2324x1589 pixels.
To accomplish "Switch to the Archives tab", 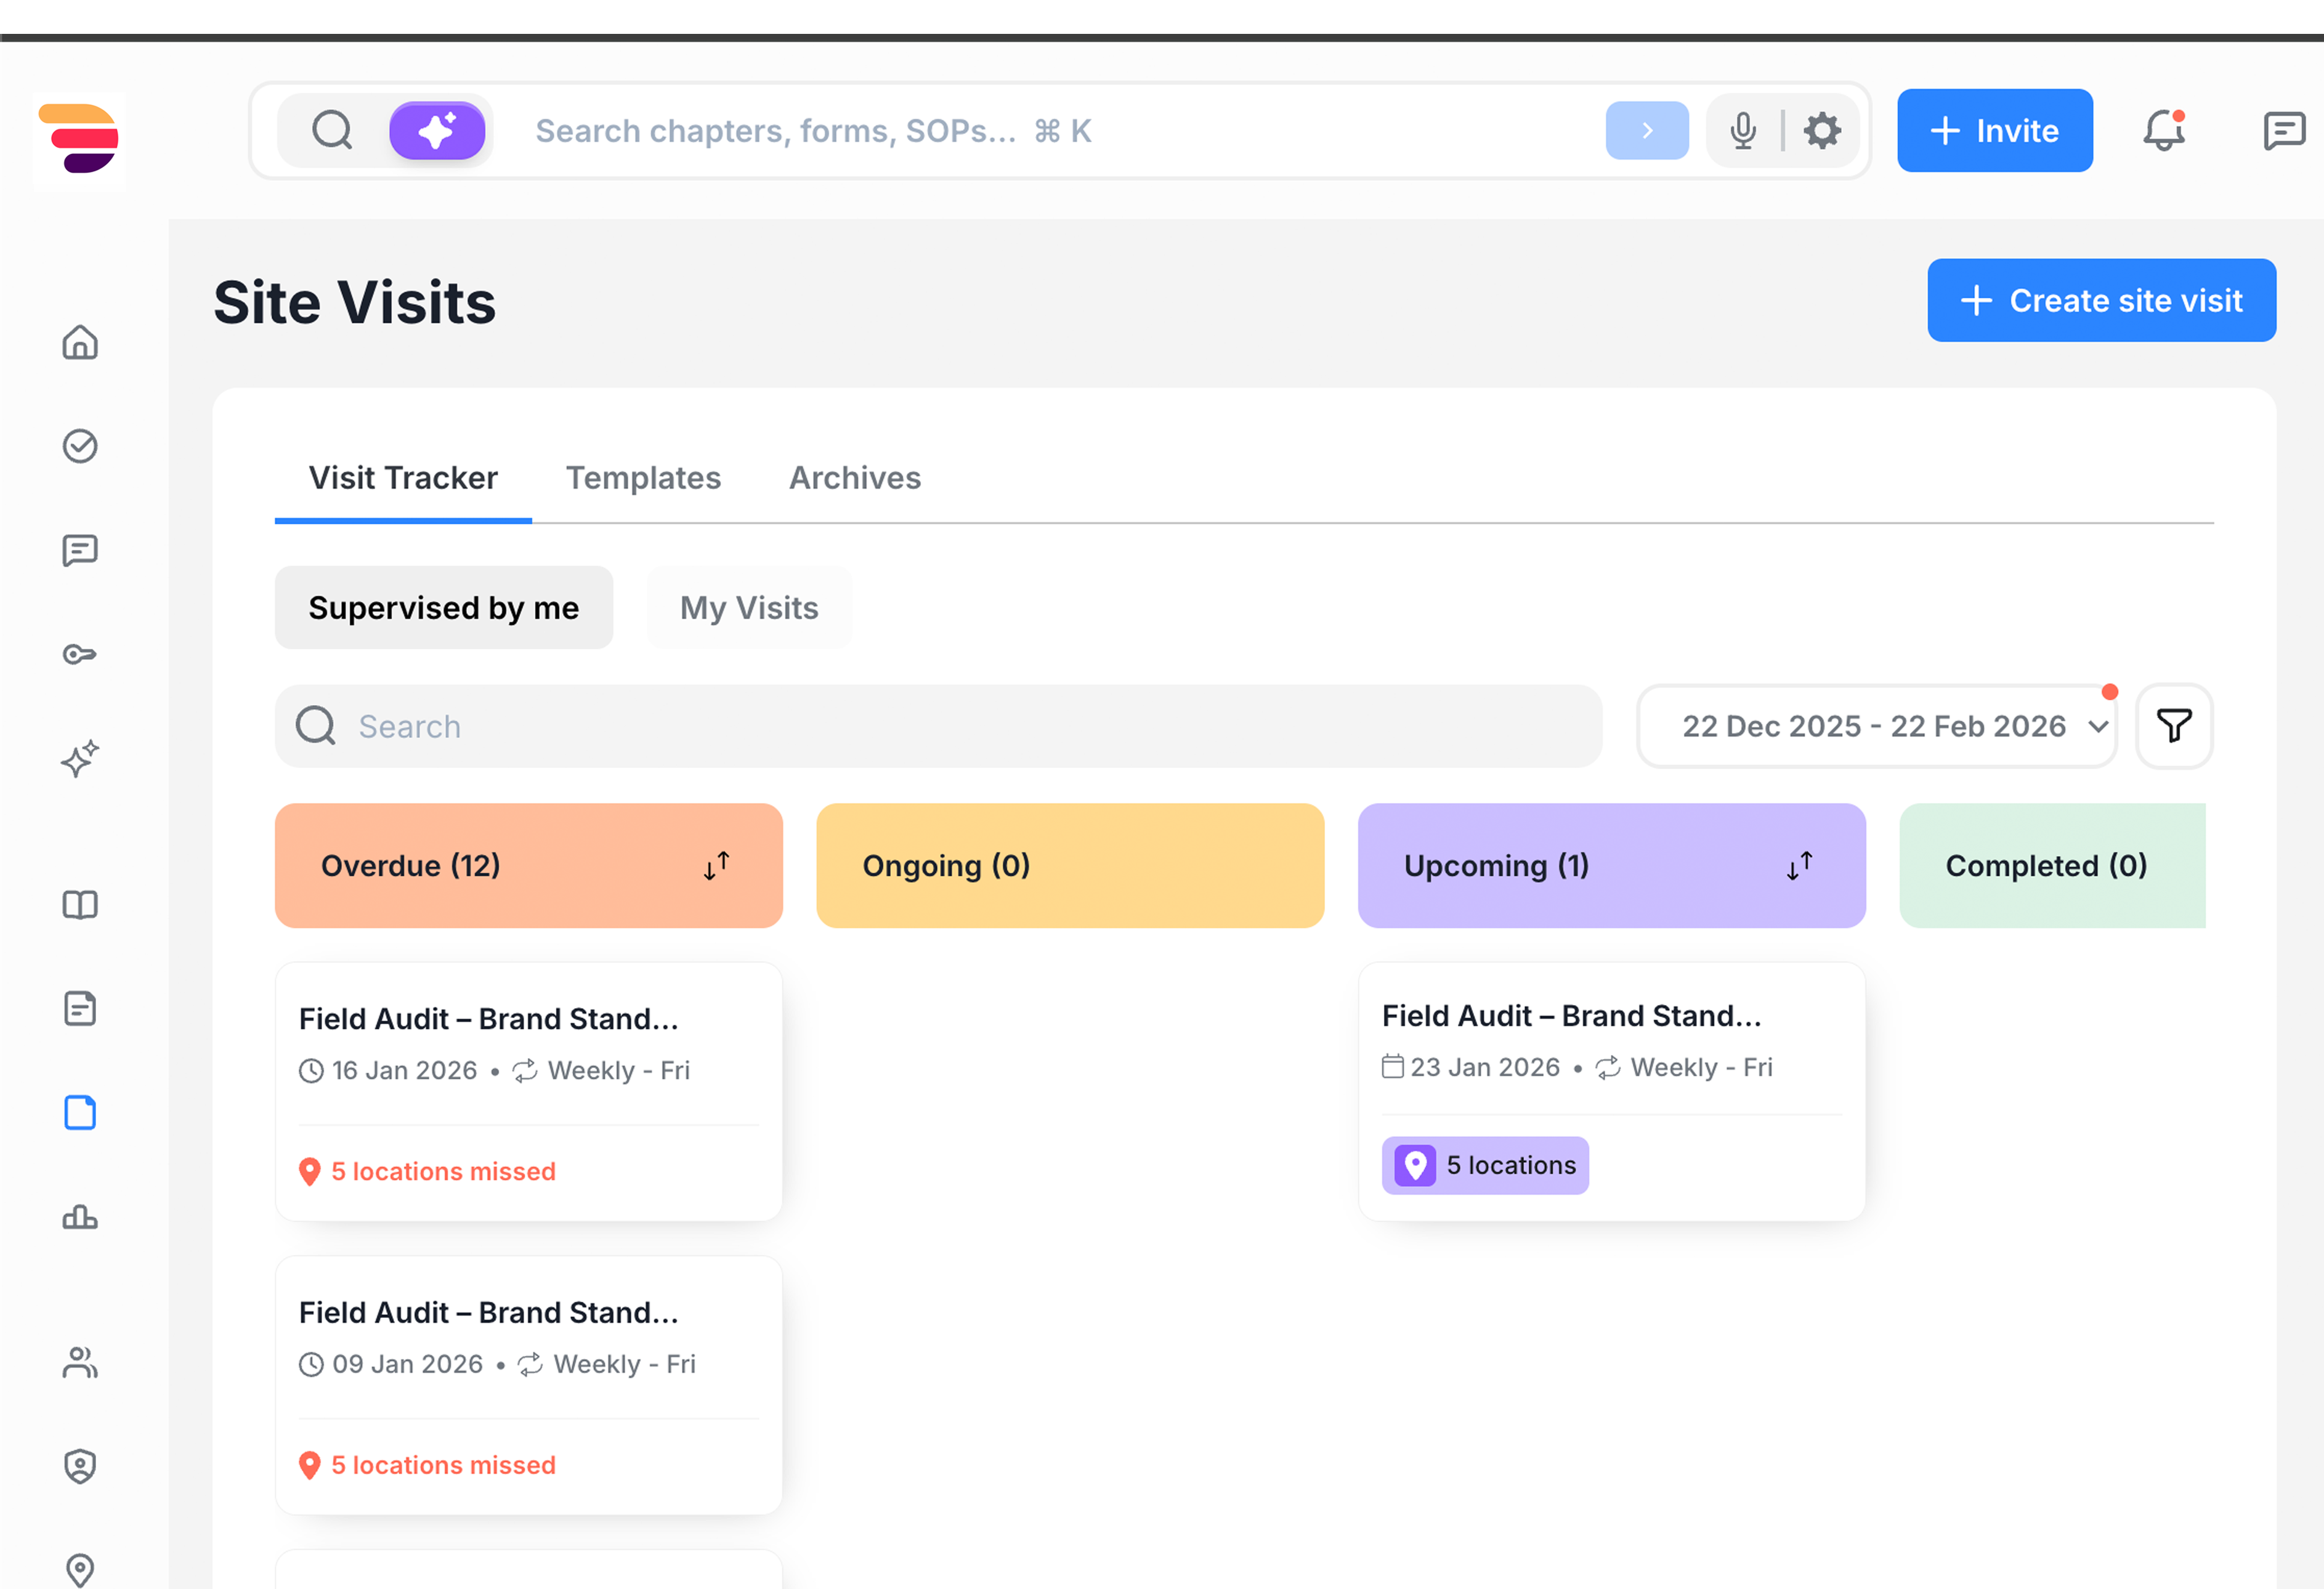I will 855,478.
